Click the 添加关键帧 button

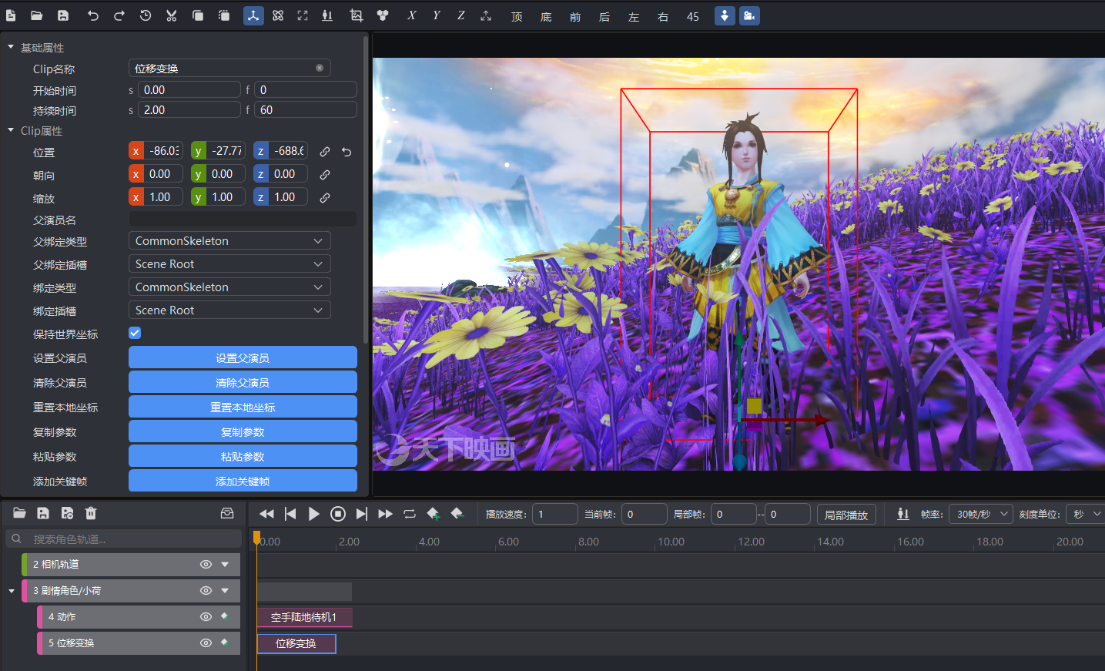coord(243,481)
